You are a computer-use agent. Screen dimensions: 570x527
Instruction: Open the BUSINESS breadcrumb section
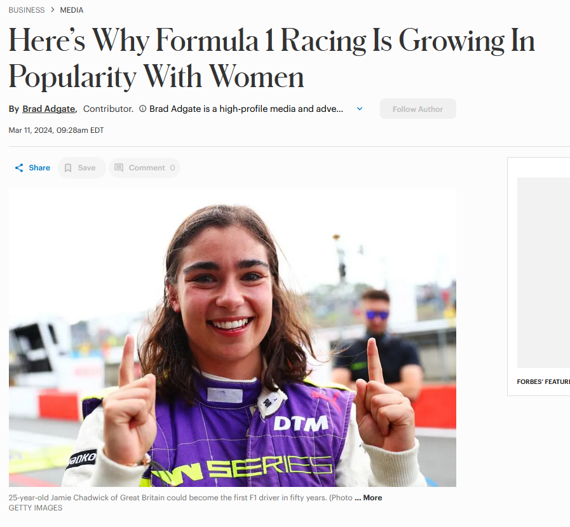pyautogui.click(x=27, y=10)
